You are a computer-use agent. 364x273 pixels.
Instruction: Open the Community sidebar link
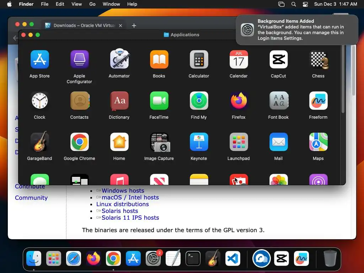point(31,198)
